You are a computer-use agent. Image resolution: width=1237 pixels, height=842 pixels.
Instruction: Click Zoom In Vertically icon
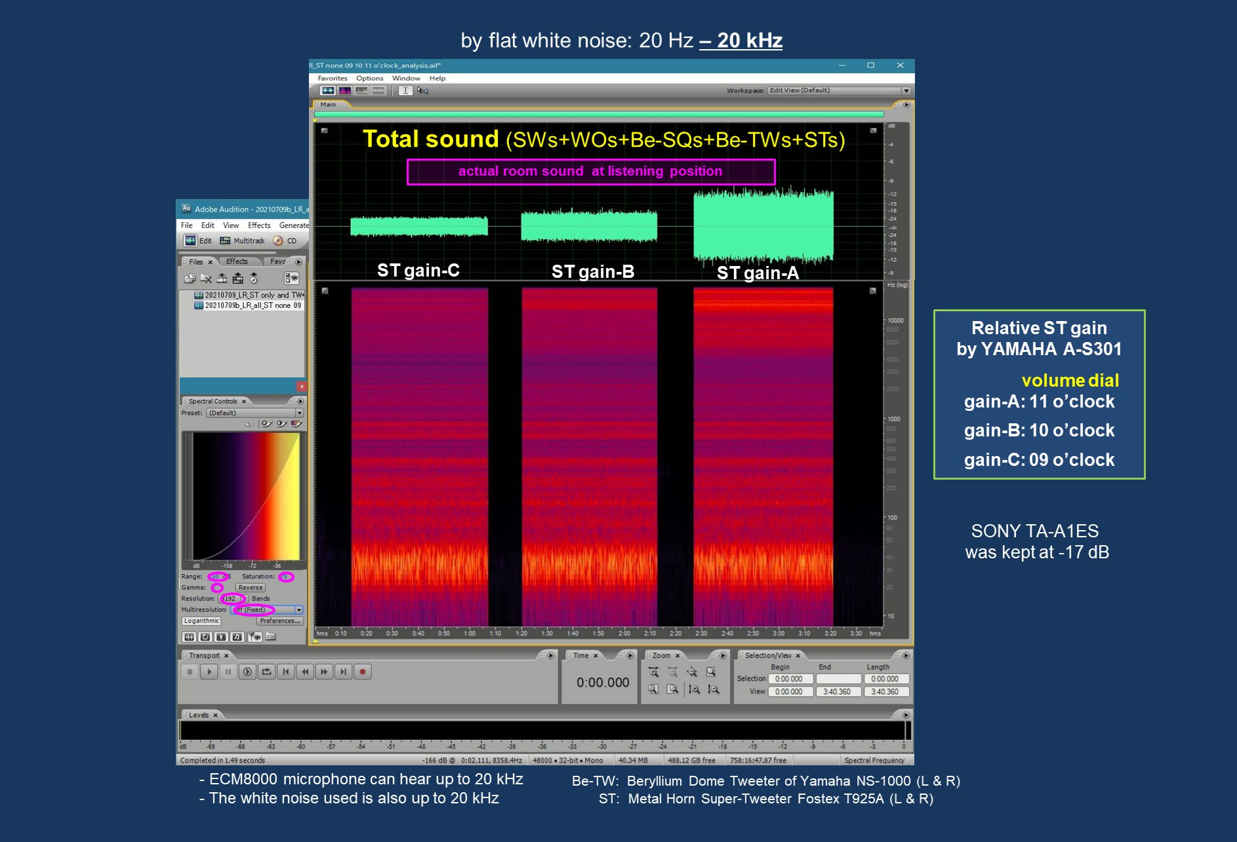tap(695, 689)
